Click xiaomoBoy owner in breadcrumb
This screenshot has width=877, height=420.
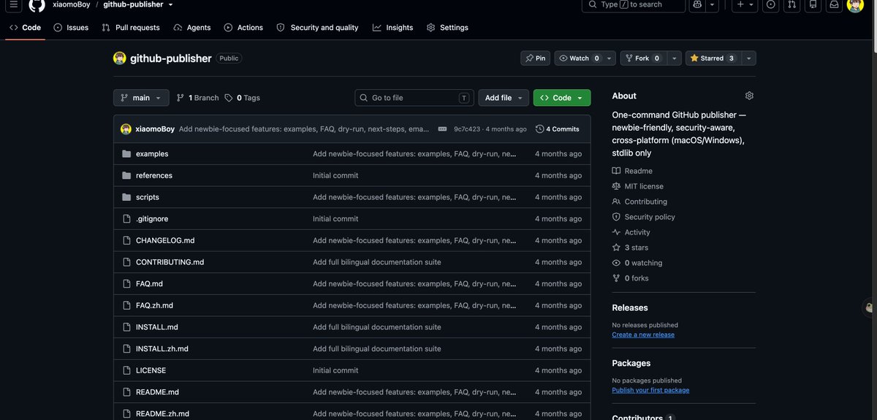(71, 4)
